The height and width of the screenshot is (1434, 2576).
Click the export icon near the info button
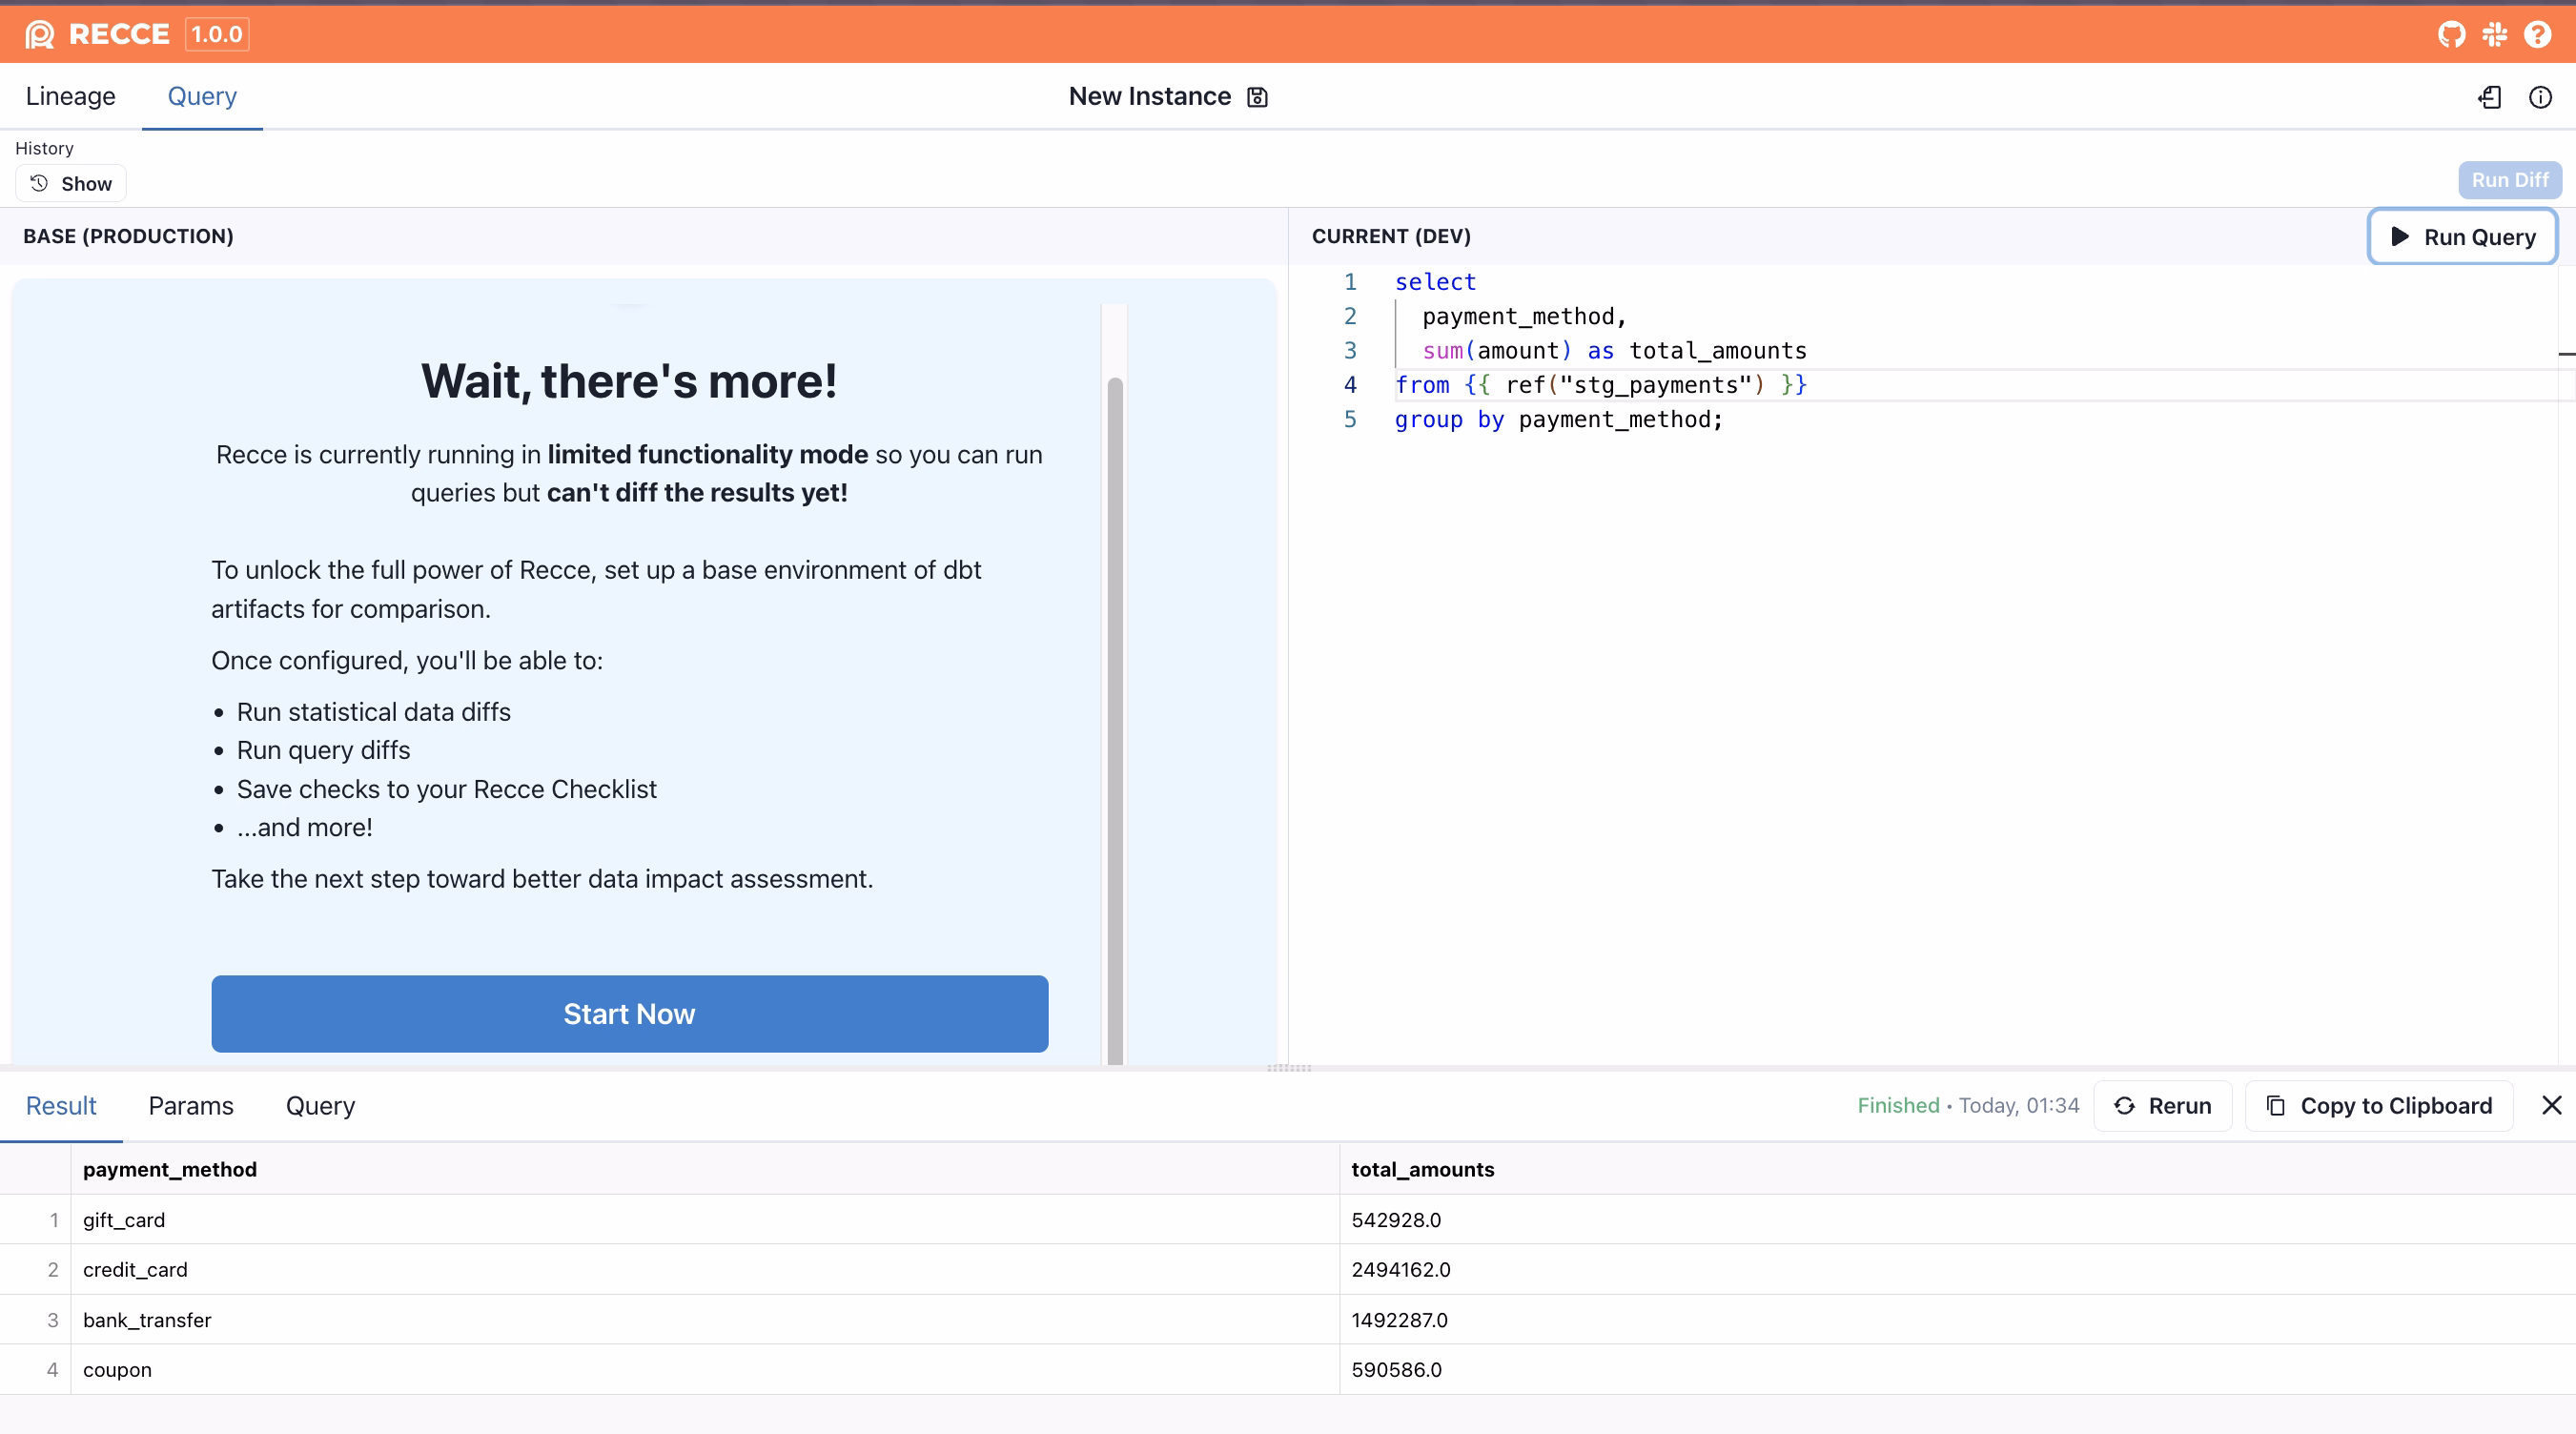coord(2489,97)
